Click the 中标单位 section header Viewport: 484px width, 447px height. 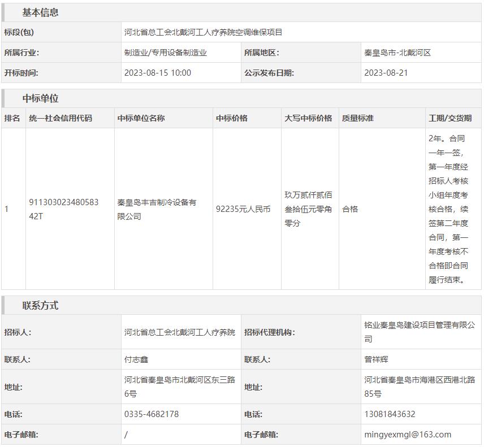(x=40, y=98)
